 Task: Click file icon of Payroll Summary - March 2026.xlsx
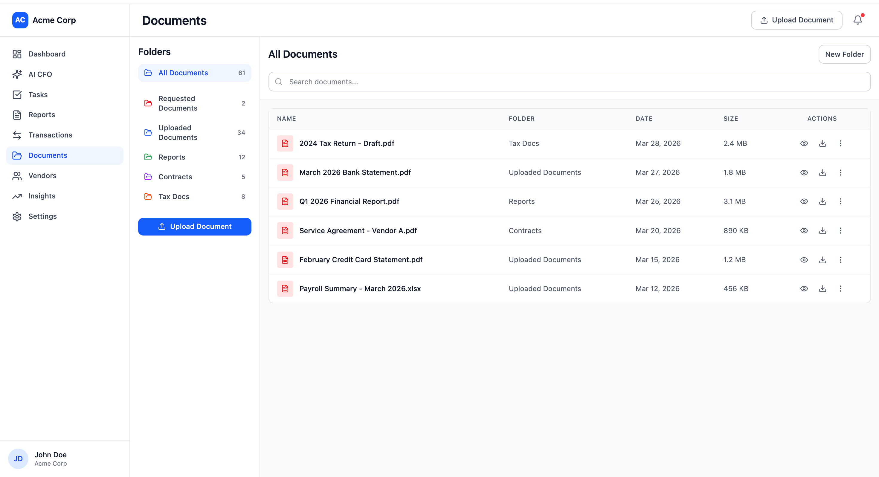point(285,289)
